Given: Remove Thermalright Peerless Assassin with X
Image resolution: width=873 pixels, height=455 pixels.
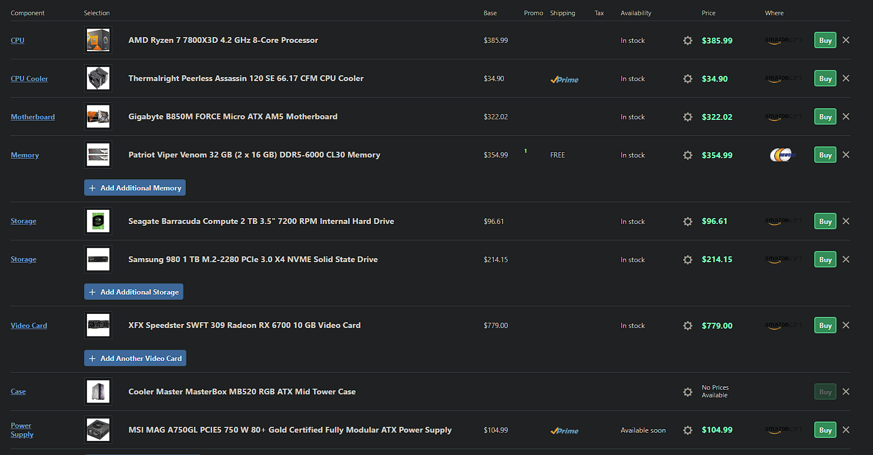Looking at the screenshot, I should pos(846,78).
